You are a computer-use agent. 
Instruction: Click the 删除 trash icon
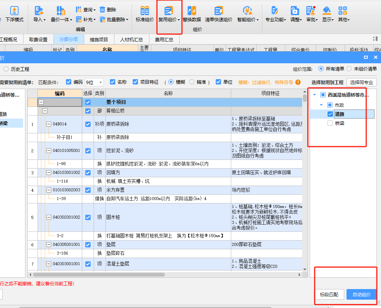102,9
